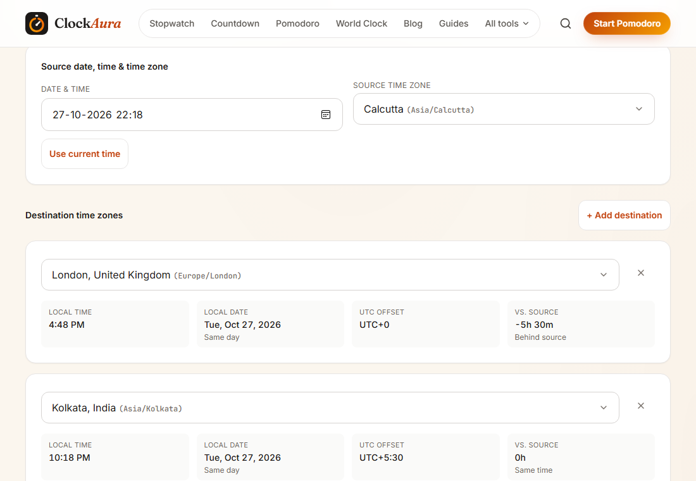
Task: Navigate to World Clock
Action: 361,23
